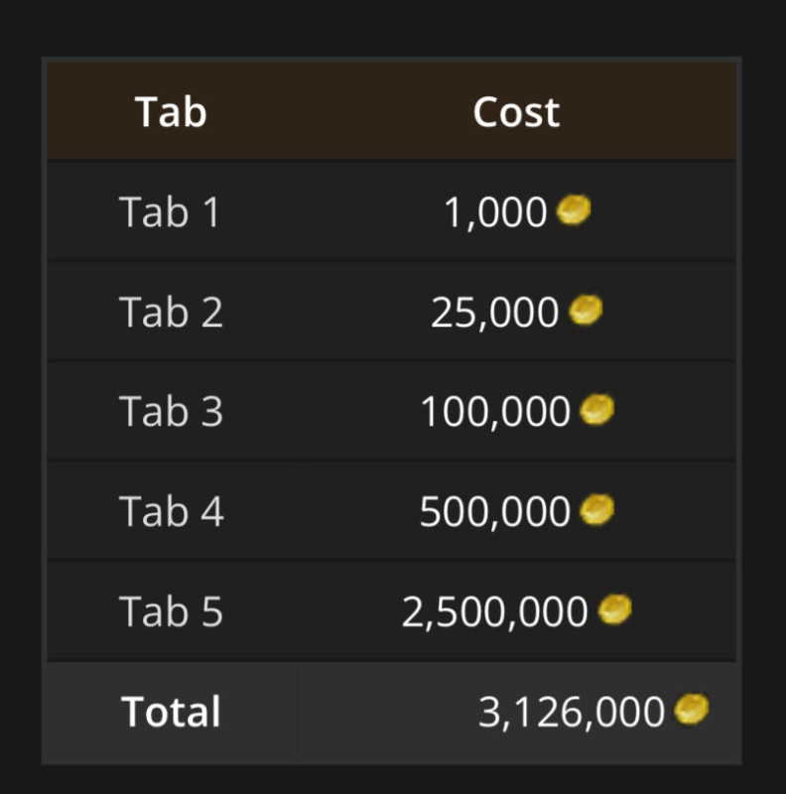Select the Tab 5 row label
Viewport: 786px width, 794px height.
171,610
